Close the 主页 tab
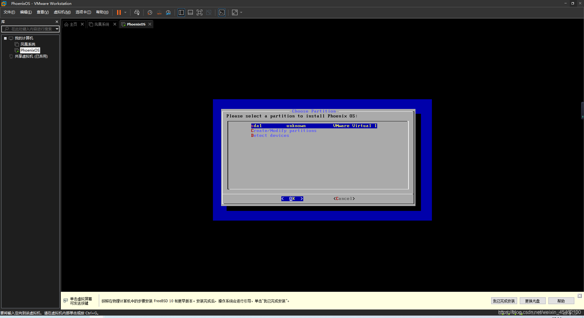 click(x=82, y=24)
